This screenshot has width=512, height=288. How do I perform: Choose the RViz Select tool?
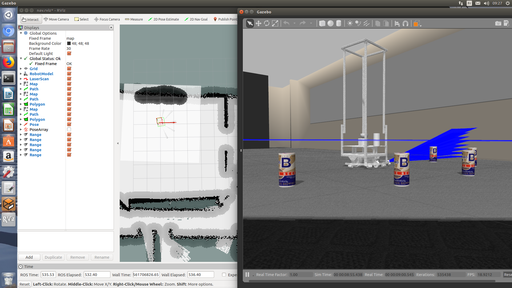pos(82,19)
